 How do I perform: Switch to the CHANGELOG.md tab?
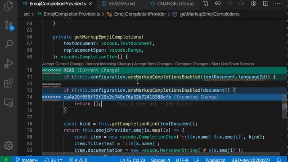tap(172, 4)
